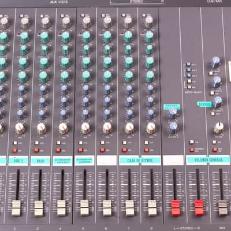Turn the white pan knob on channel 8
Image resolution: width=231 pixels, height=231 pixels.
(x=151, y=128)
